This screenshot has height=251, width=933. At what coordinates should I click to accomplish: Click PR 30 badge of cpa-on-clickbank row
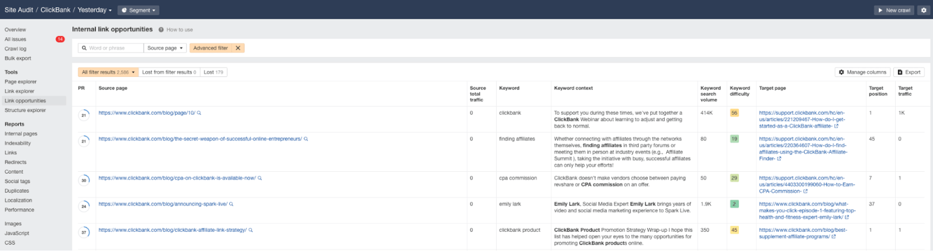coord(84,180)
